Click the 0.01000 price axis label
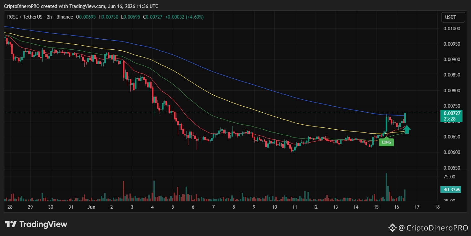 coord(451,29)
